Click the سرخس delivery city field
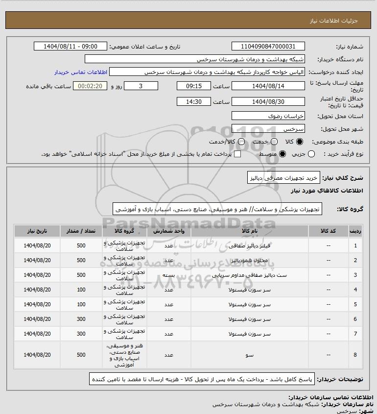 [x=268, y=129]
